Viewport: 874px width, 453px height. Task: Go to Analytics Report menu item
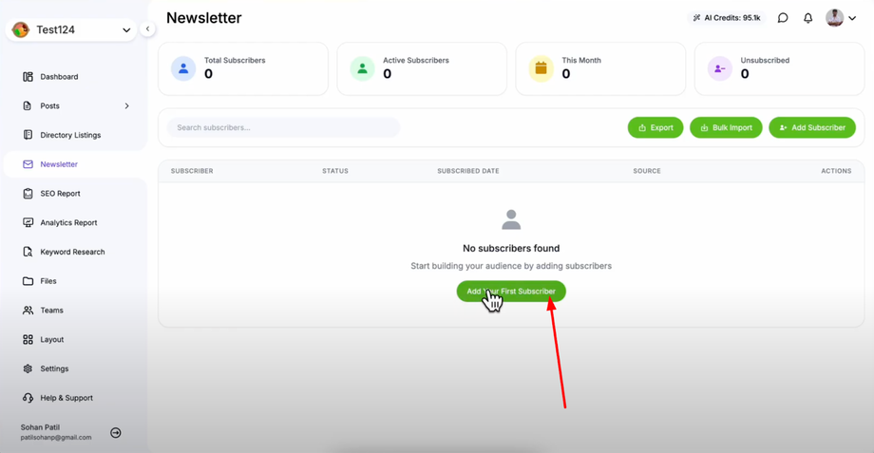click(x=68, y=223)
